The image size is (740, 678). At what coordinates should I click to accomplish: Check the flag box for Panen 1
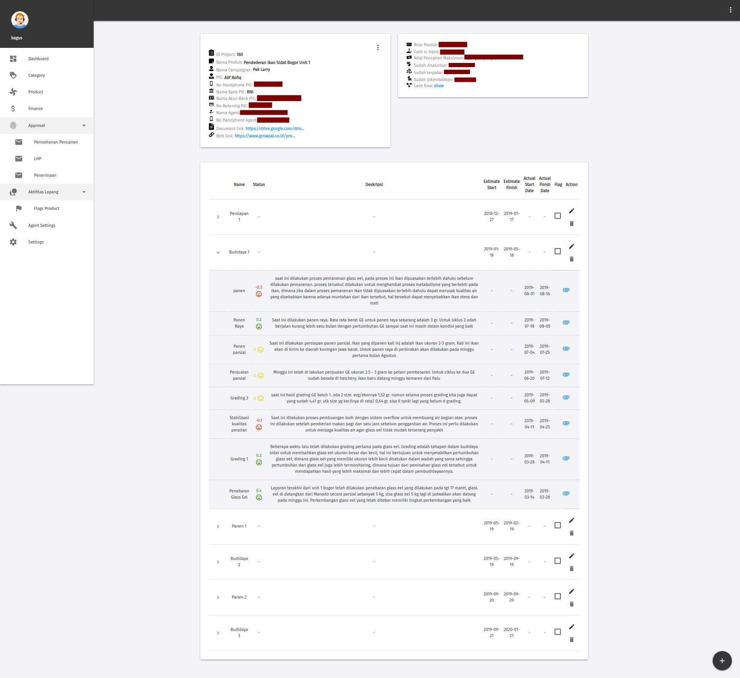click(x=557, y=525)
